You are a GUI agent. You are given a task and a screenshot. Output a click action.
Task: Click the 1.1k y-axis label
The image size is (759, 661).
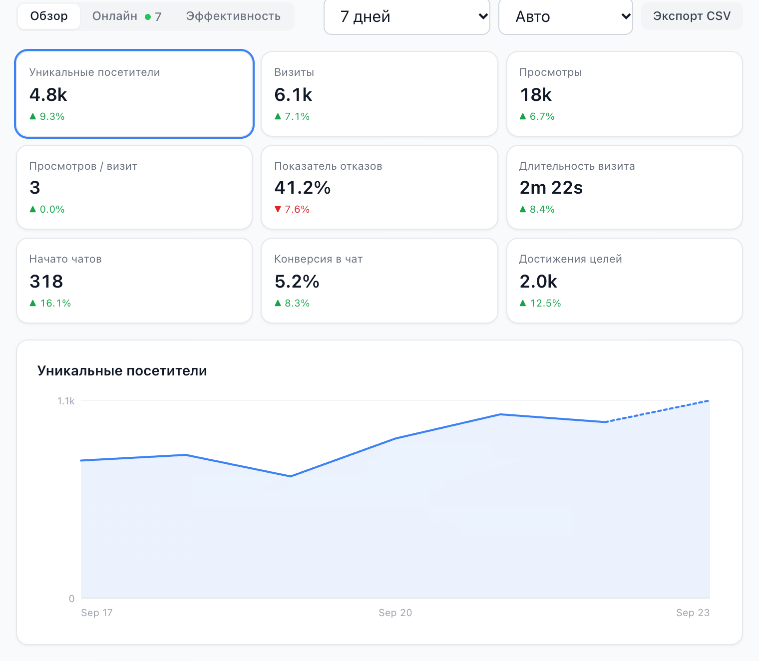coord(66,401)
